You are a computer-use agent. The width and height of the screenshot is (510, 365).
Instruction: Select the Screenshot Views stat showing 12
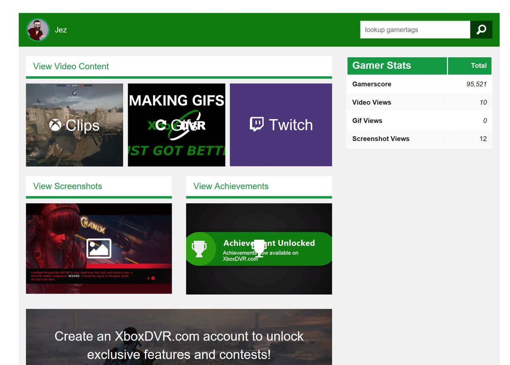coord(419,139)
